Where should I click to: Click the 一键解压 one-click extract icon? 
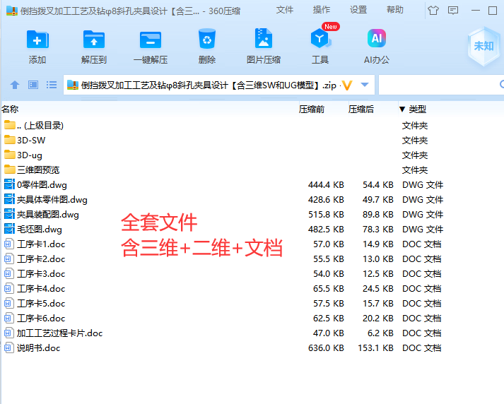point(151,40)
